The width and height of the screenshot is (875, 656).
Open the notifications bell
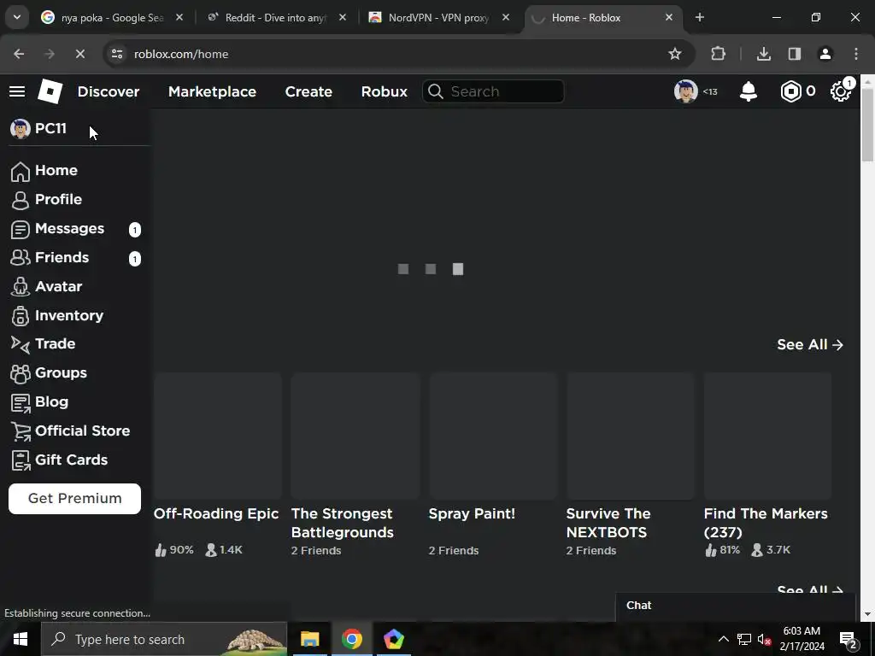pyautogui.click(x=749, y=91)
